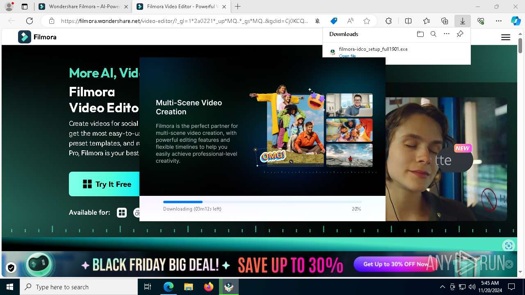Open Browser essentials heart icon
Screen dimensions: 525x295
point(481,21)
